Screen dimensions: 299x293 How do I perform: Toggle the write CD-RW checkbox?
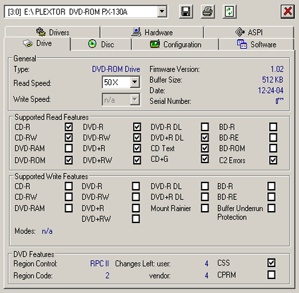point(68,197)
